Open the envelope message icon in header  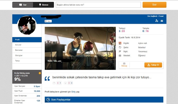pyautogui.click(x=162, y=21)
